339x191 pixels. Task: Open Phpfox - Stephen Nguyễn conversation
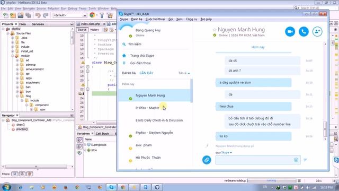155,133
